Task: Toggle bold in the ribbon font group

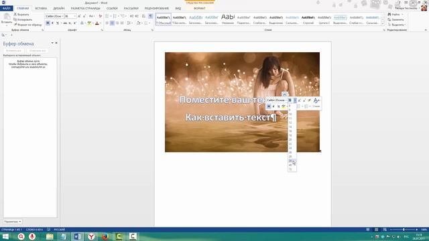Action: (48, 23)
